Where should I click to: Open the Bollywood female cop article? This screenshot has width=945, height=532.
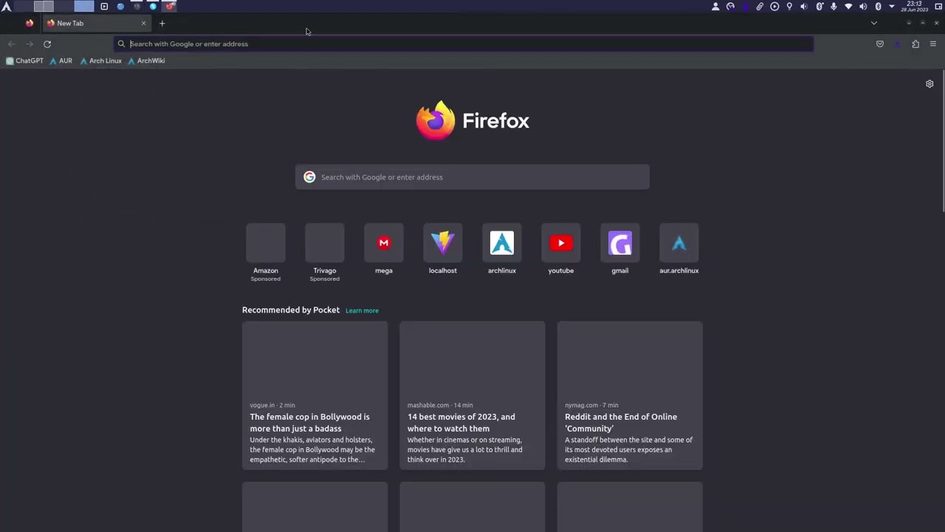(x=315, y=395)
